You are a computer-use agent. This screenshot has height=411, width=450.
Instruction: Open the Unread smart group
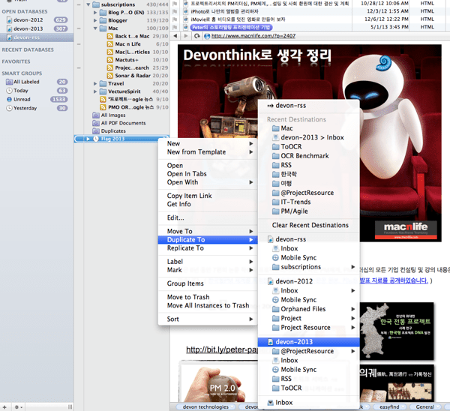[22, 99]
